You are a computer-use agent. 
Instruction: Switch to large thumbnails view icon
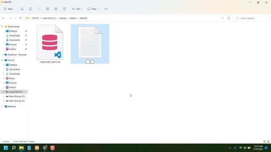click(x=268, y=141)
